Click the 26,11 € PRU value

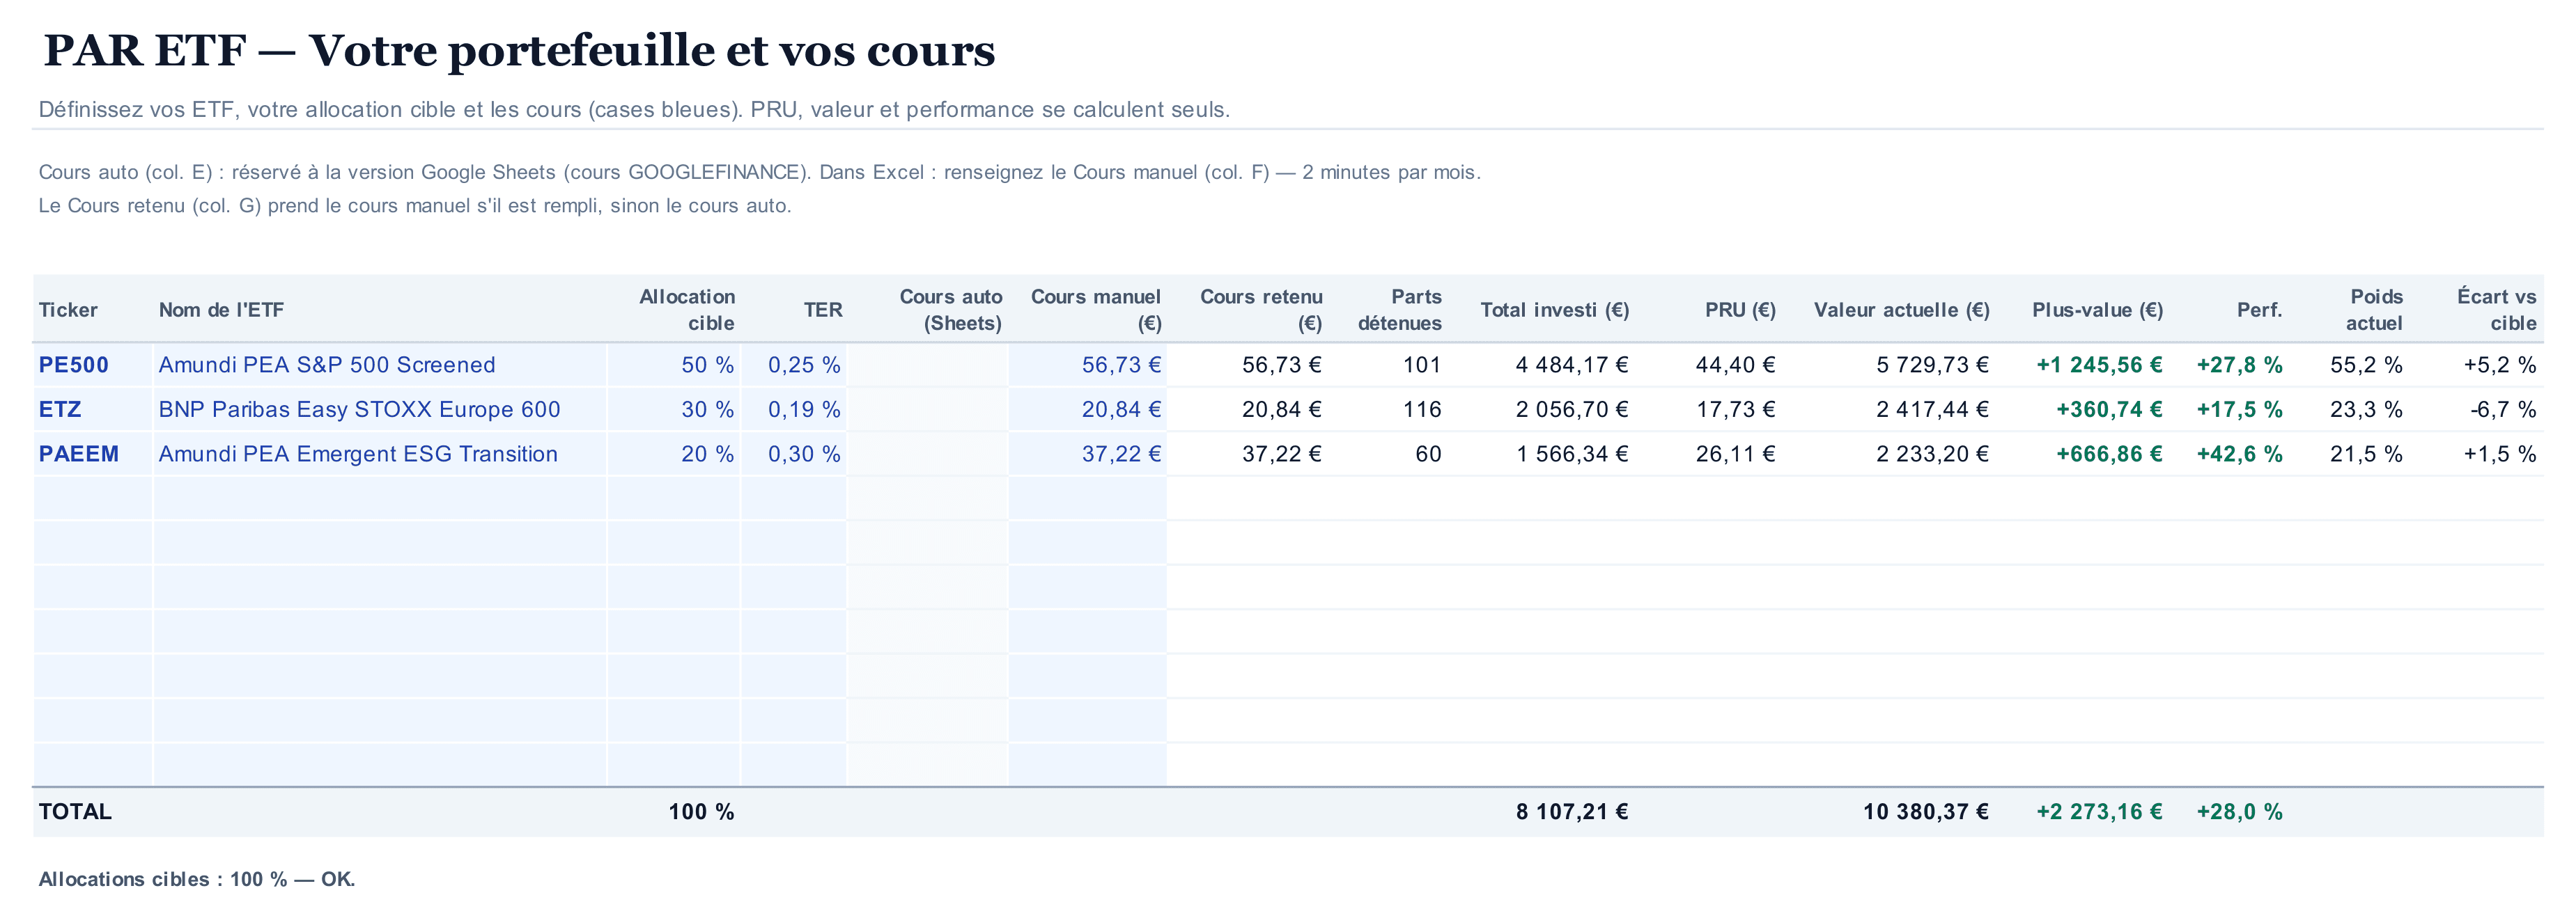tap(1735, 454)
